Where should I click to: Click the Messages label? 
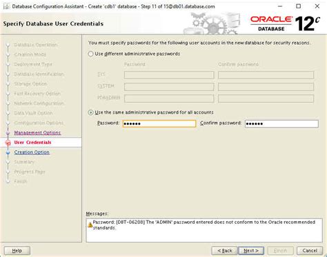(97, 214)
